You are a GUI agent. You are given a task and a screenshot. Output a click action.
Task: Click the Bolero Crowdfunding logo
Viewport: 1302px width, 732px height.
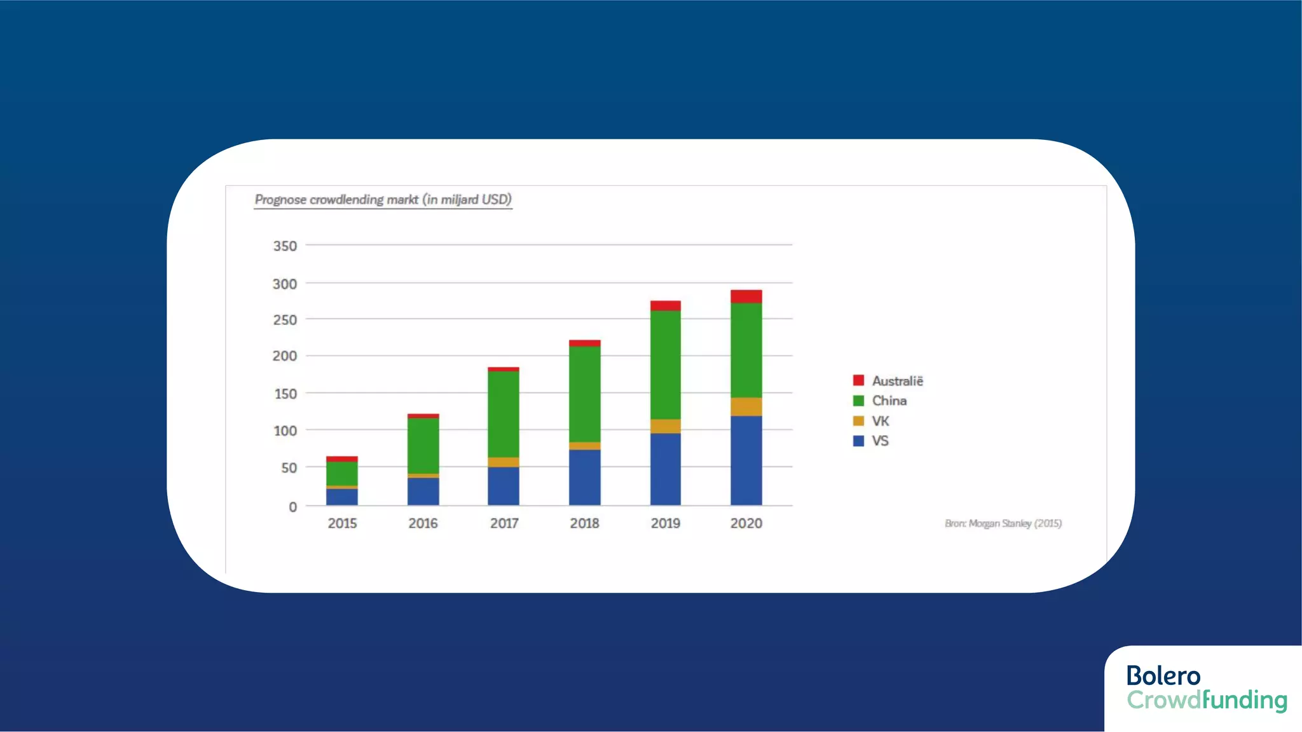1205,688
